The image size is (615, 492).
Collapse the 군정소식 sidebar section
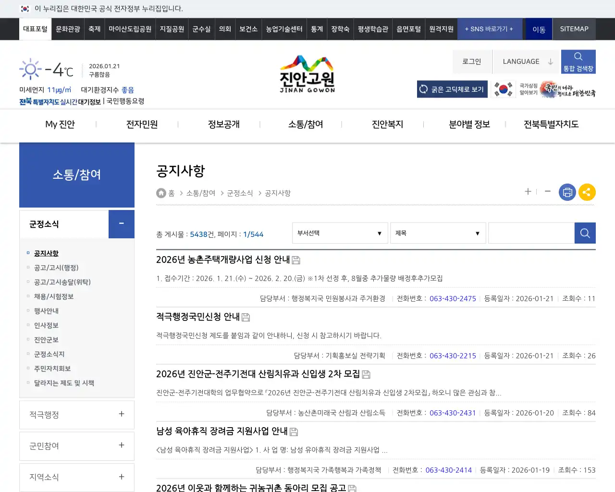point(121,224)
